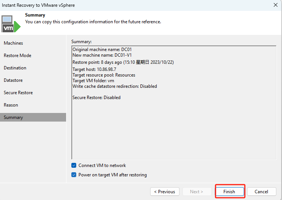Open the Destination wizard step
Image resolution: width=282 pixels, height=200 pixels.
(x=33, y=68)
